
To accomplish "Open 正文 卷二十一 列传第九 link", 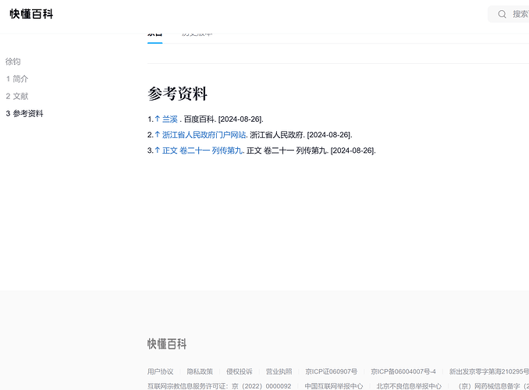I will pos(202,150).
